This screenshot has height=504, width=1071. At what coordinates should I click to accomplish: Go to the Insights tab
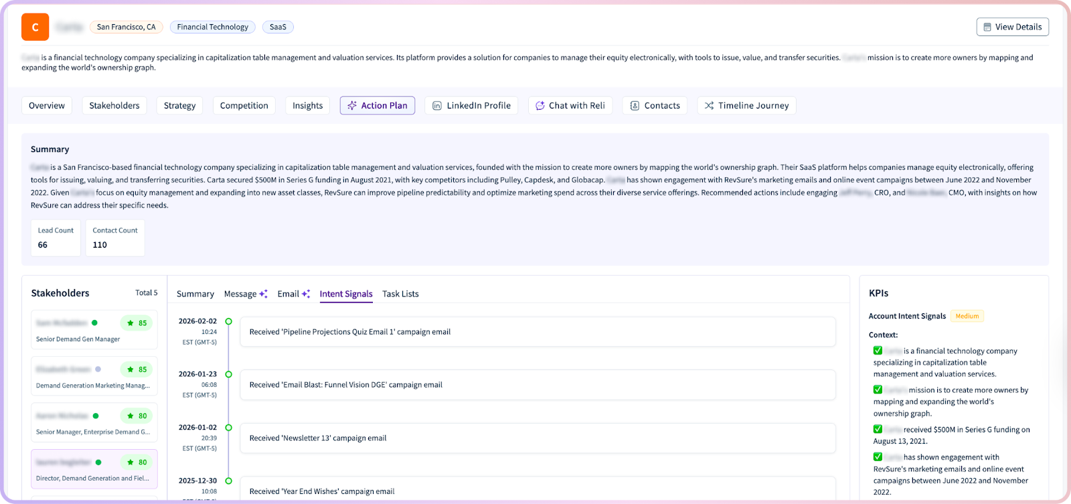(x=307, y=106)
